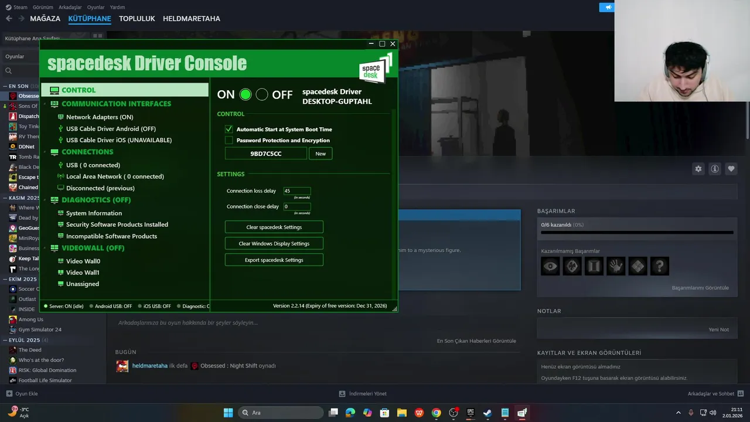
Task: Click the Network Adapters (ON) icon
Action: click(60, 117)
